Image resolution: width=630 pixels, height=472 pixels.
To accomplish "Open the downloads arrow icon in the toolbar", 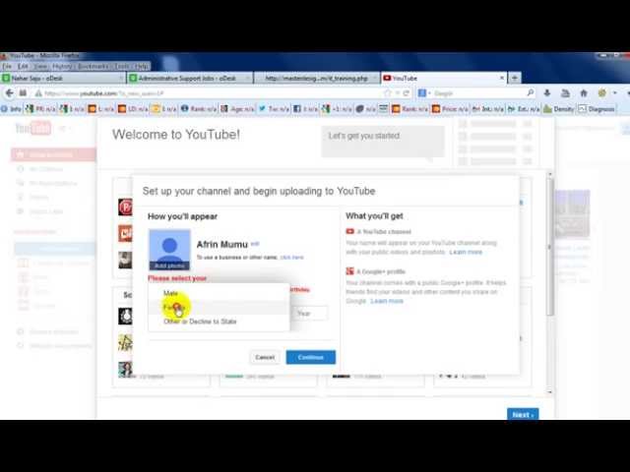I will (547, 93).
